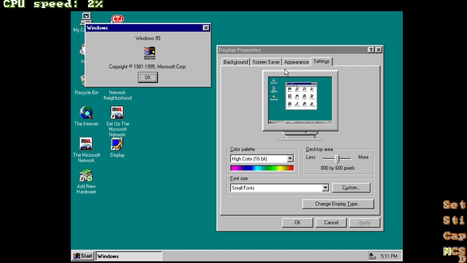Click the Small Fonts combo box
Screen dimensions: 467x263
[280, 188]
